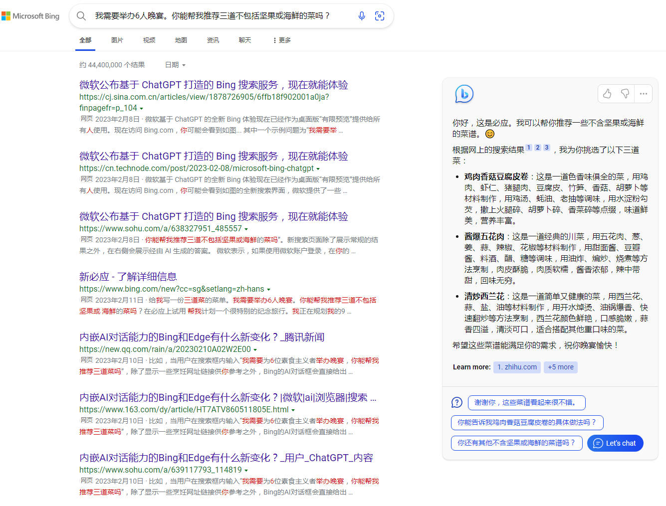Expand arrow next to cn.technode.com URL
This screenshot has width=666, height=506.
point(318,169)
